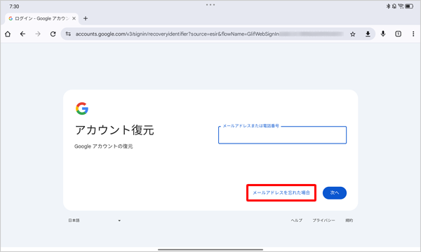Viewport: 421px width, 252px height.
Task: Open the ヘルプ link
Action: point(296,220)
